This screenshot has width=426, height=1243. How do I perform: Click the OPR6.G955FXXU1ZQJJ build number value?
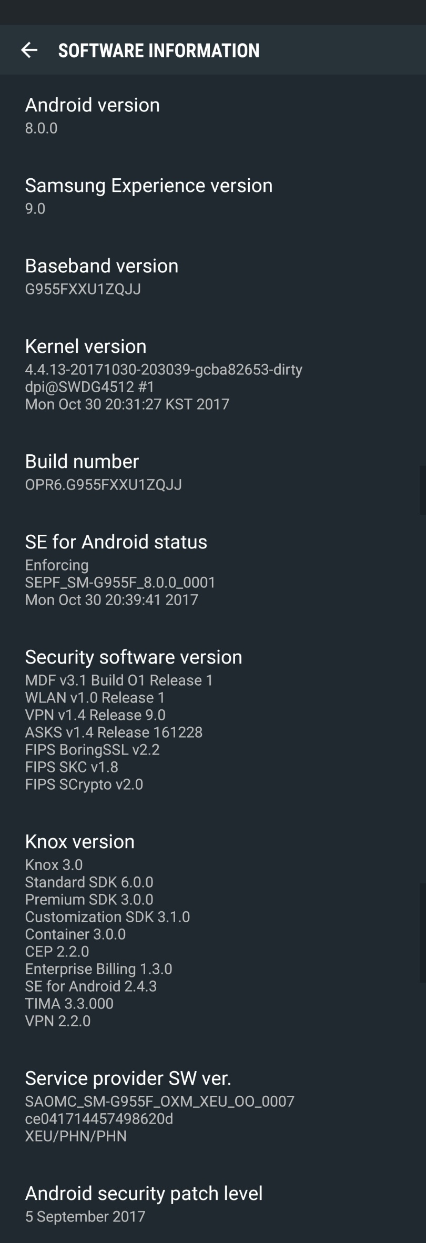point(104,484)
